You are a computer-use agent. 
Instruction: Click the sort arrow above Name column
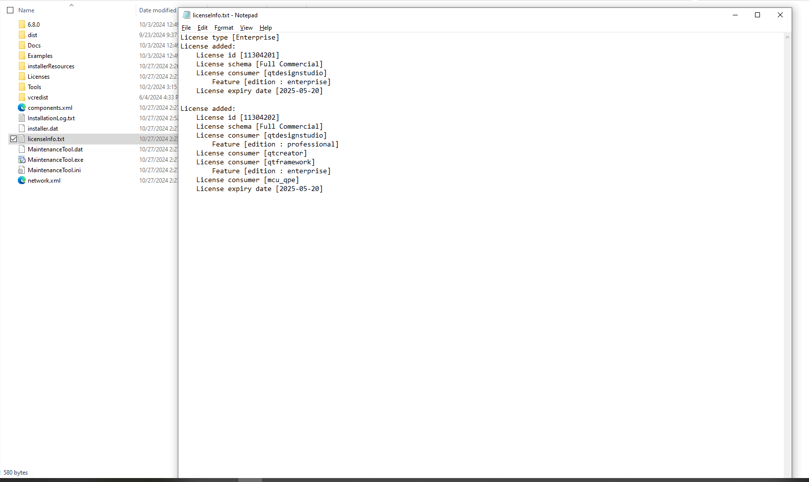point(71,5)
